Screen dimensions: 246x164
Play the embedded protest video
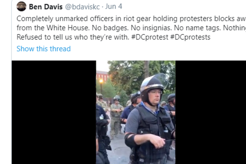[x=136, y=112]
